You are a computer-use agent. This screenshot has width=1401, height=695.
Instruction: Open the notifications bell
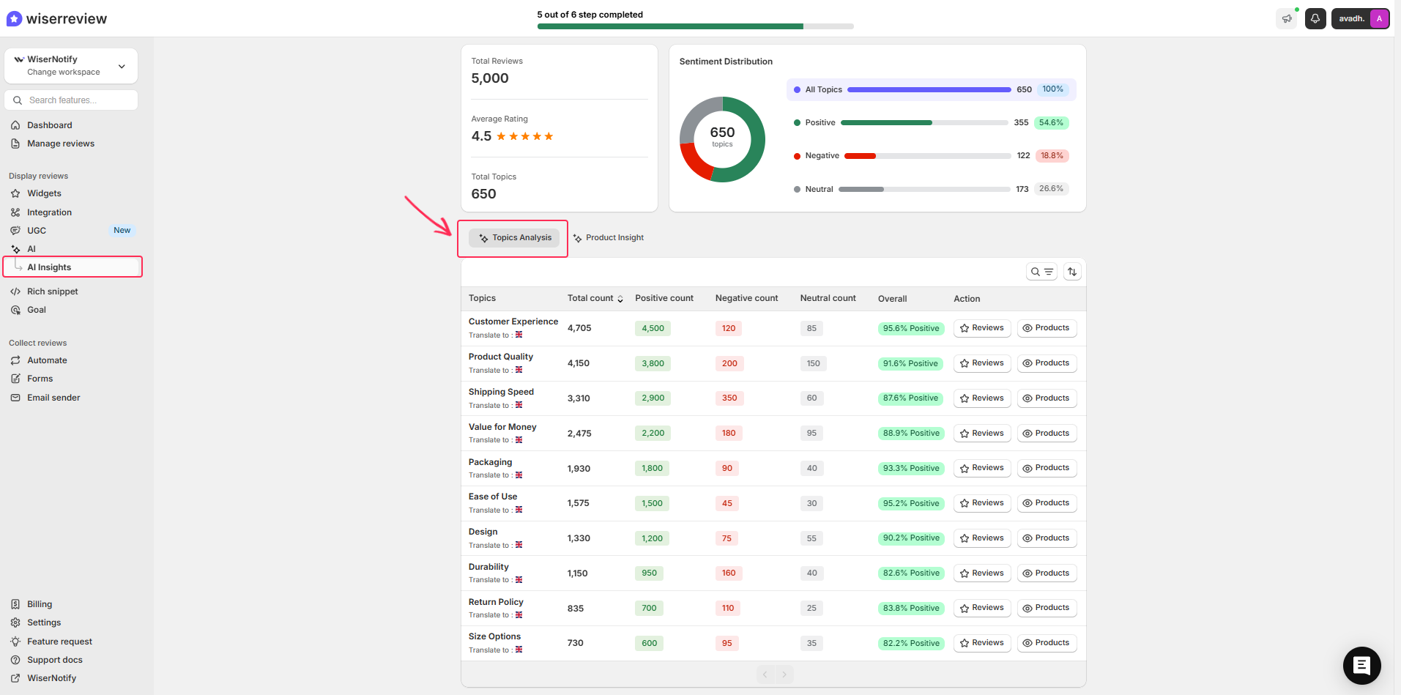1315,19
